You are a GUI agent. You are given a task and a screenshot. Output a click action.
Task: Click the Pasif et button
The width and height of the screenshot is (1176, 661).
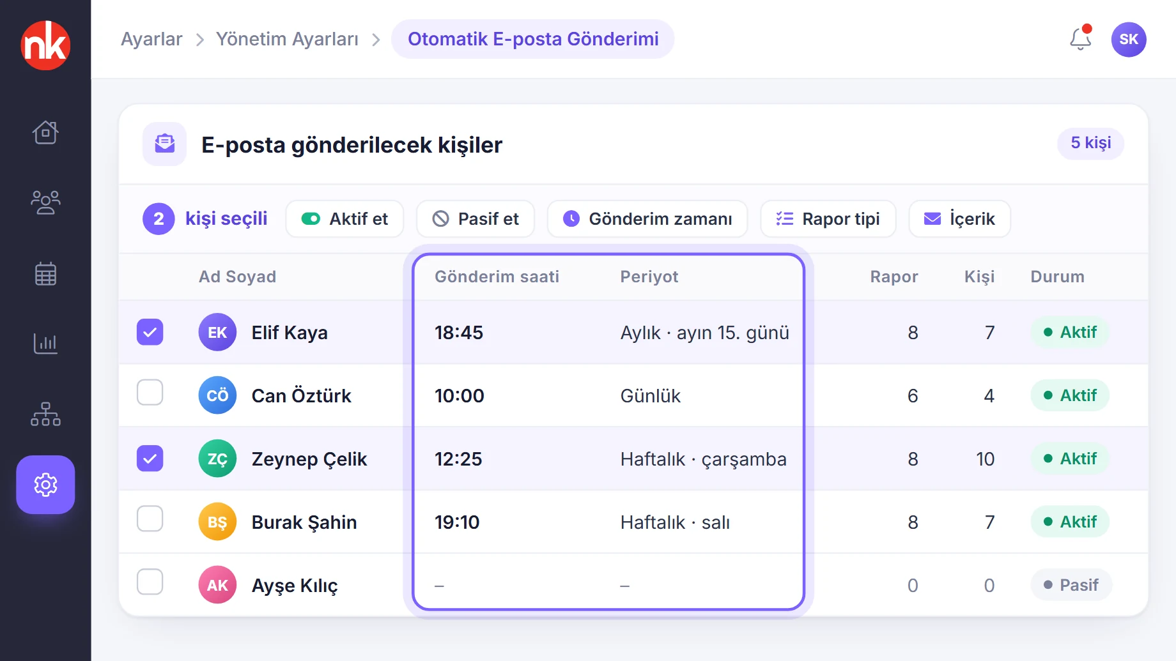point(476,219)
